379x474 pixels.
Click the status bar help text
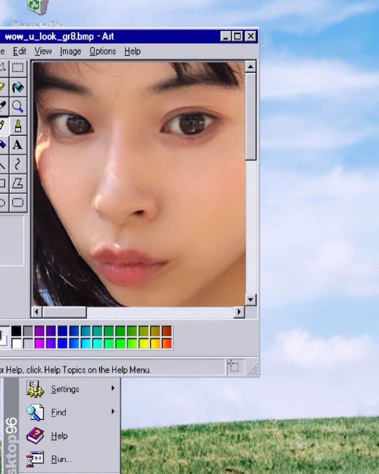(x=75, y=370)
